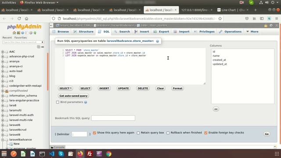Switch to the Line Chart browser tab

233,10
